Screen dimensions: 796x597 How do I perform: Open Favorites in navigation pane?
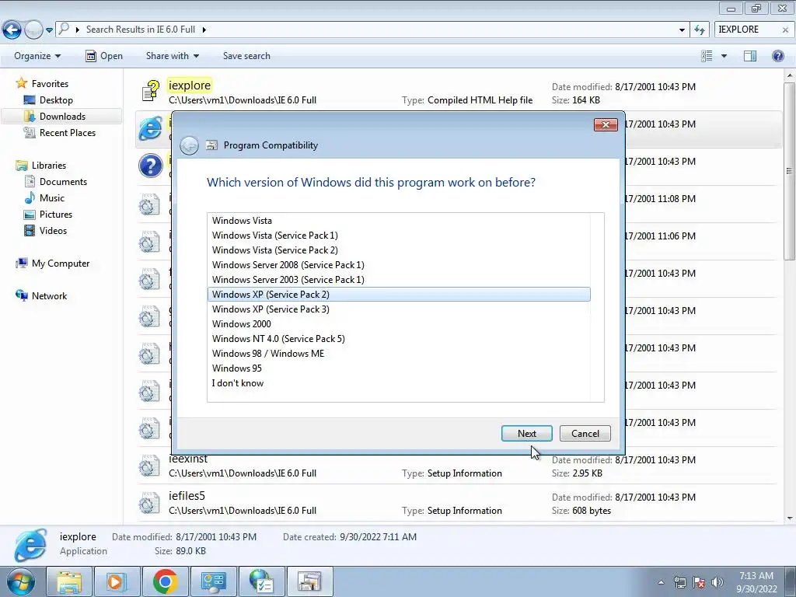click(x=50, y=84)
